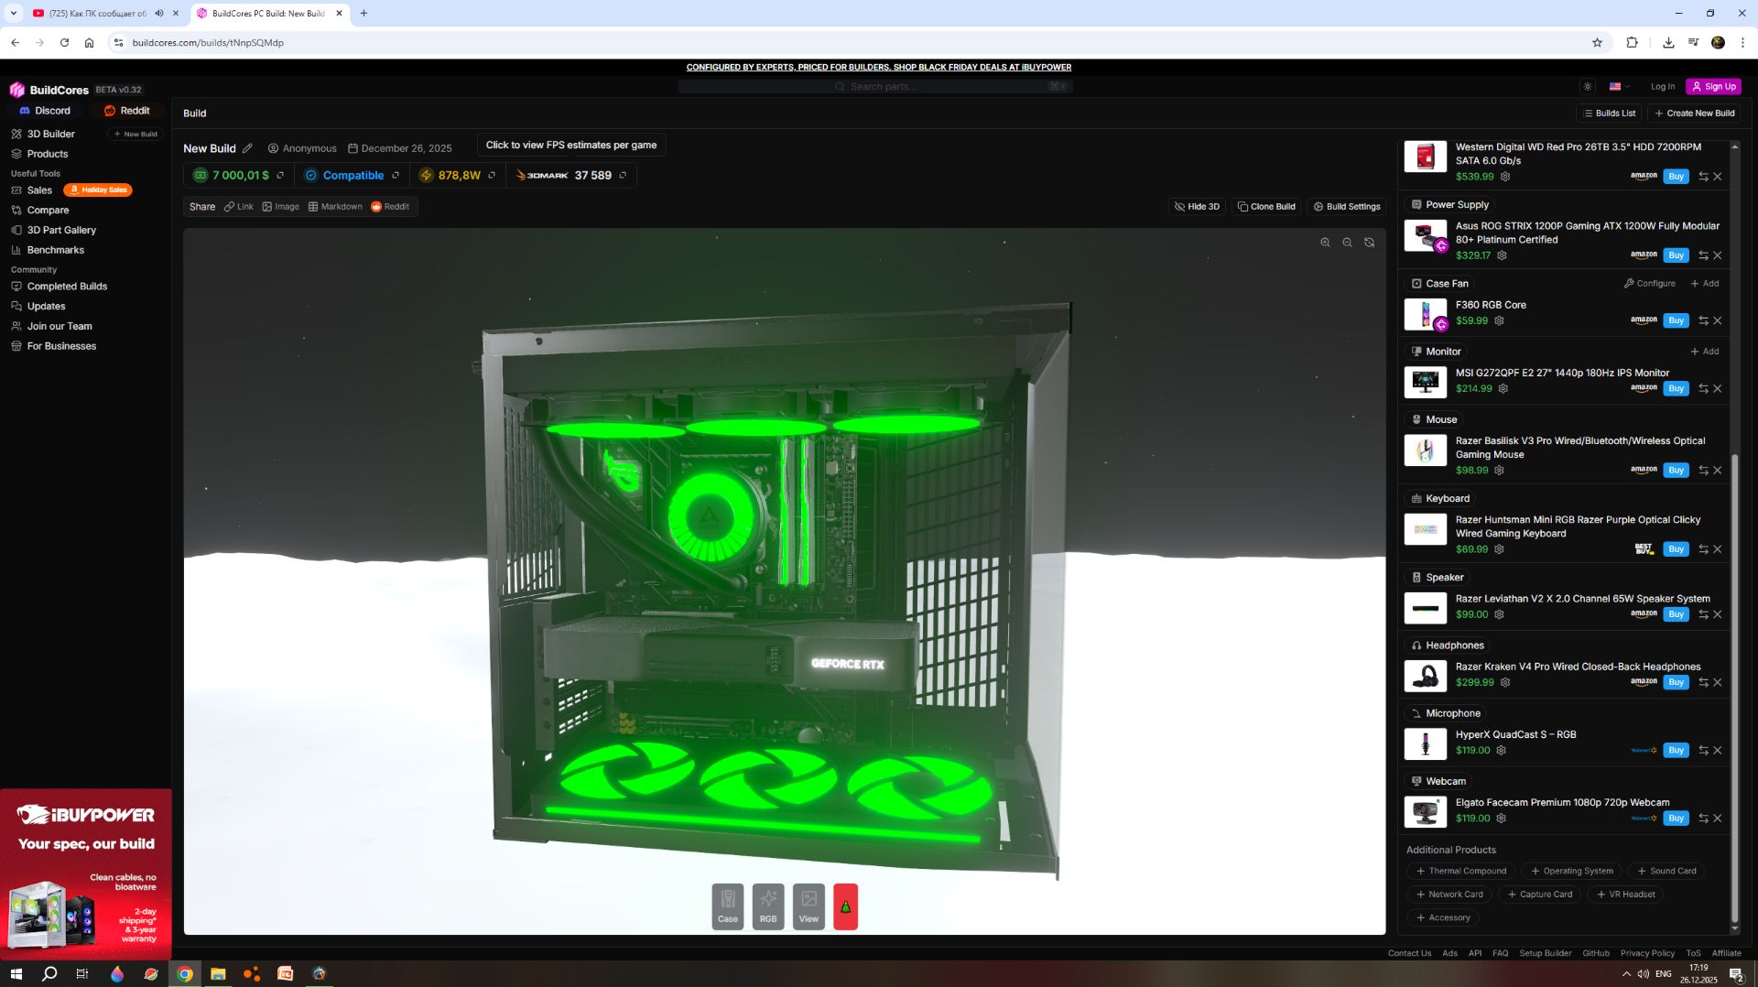
Task: Swap the Razer Leviathan V2 X speaker
Action: [1703, 614]
